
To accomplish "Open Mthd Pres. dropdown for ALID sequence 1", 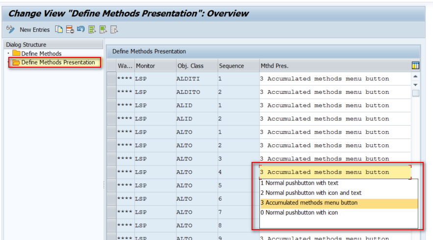I will (x=335, y=106).
